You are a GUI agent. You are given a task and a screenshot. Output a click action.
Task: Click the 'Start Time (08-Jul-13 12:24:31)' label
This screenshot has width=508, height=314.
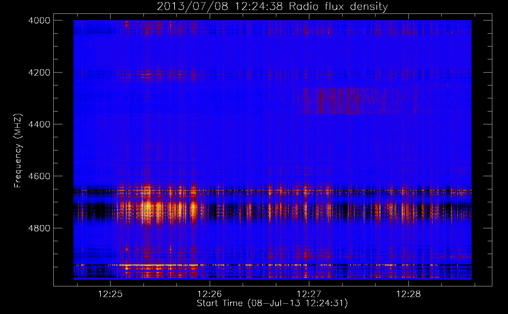[272, 303]
